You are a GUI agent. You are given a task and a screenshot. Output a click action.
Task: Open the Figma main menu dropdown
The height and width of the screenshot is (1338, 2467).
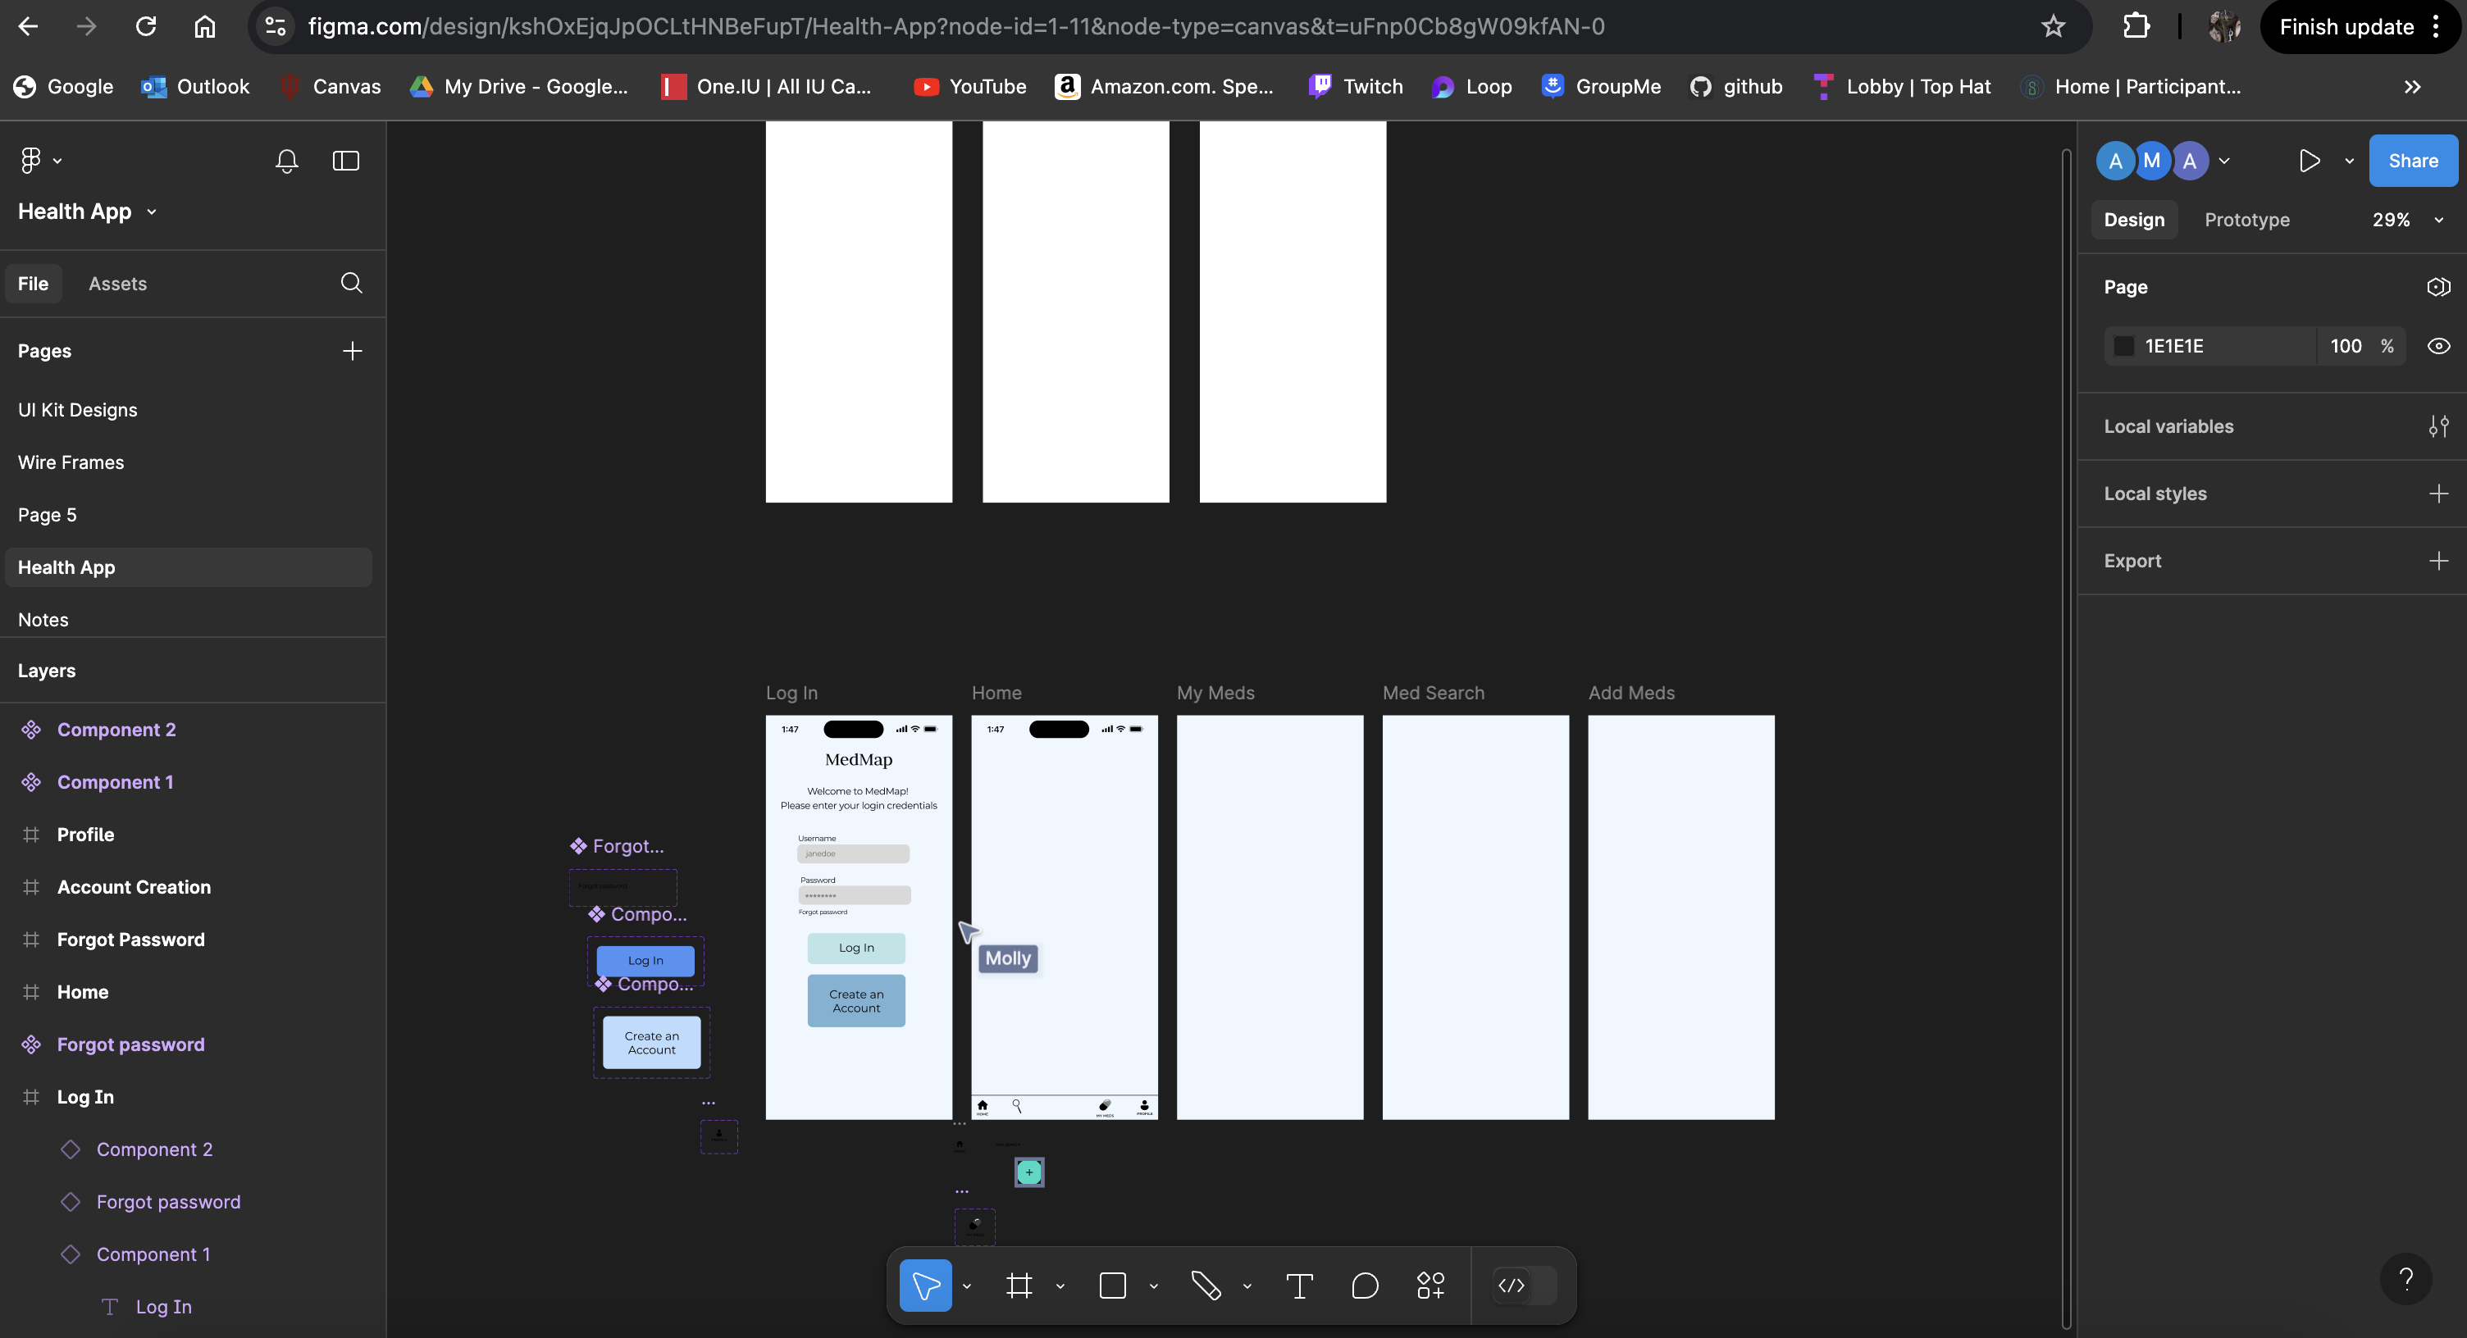40,161
